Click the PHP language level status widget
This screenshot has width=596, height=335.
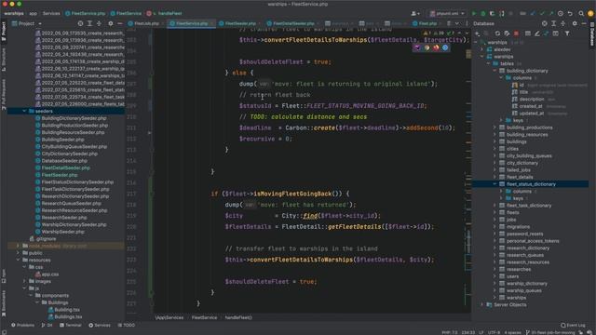(449, 332)
